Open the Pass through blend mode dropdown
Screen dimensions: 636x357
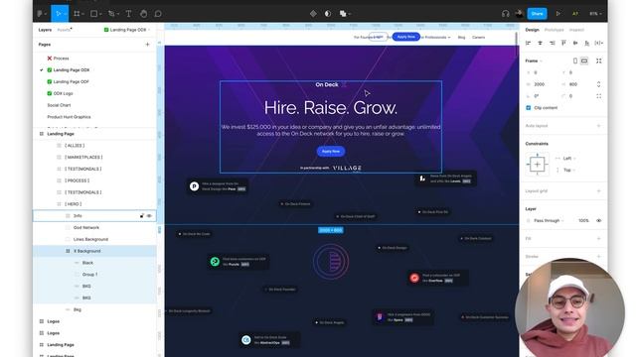tap(549, 220)
